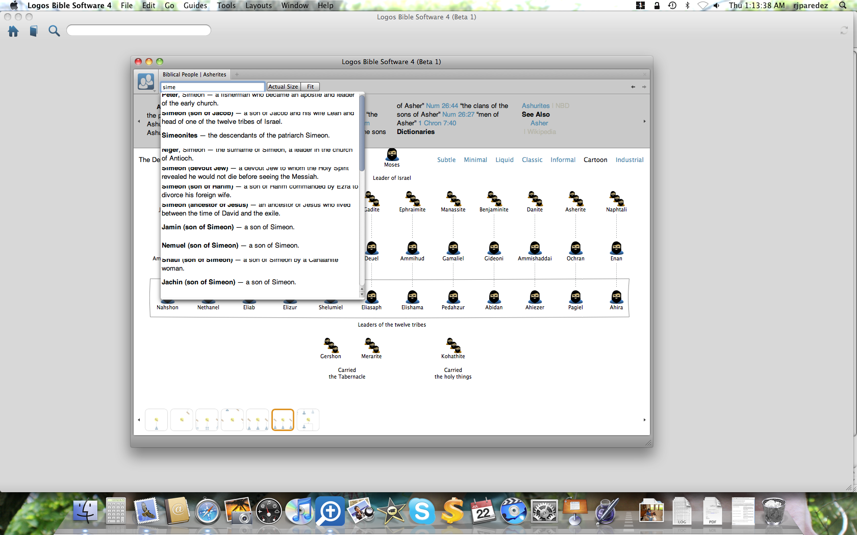Select the Biblical People | Asherites tab
This screenshot has width=857, height=535.
tap(194, 74)
